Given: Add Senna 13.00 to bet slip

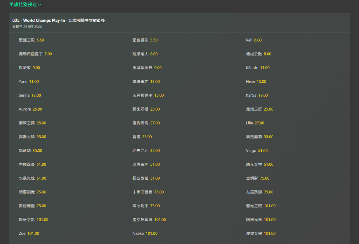Looking at the screenshot, I should 36,96.
